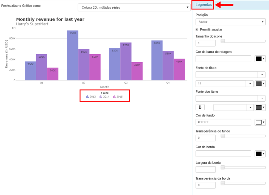Click the Transparência do fundo slider handle
This screenshot has width=269, height=195.
pos(223,136)
